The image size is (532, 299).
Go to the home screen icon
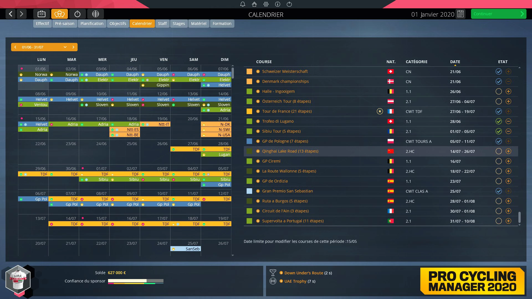click(254, 4)
